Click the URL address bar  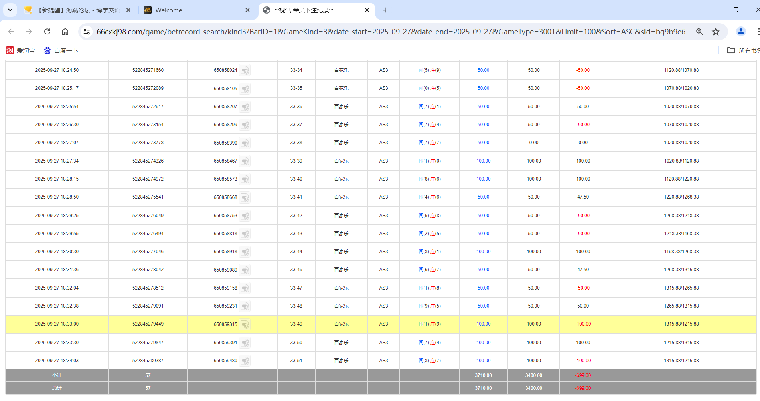coord(393,32)
